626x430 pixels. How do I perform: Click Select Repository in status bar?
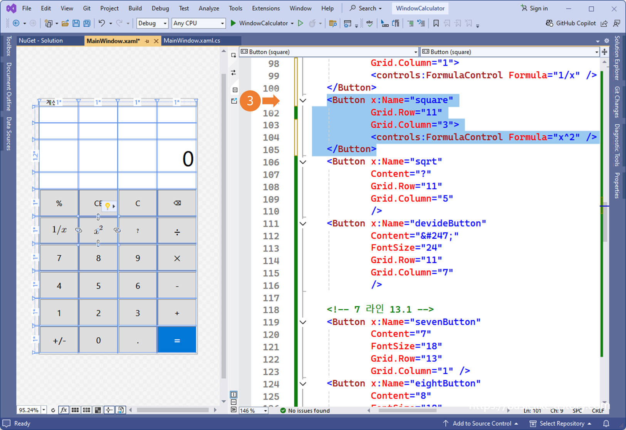coord(561,423)
